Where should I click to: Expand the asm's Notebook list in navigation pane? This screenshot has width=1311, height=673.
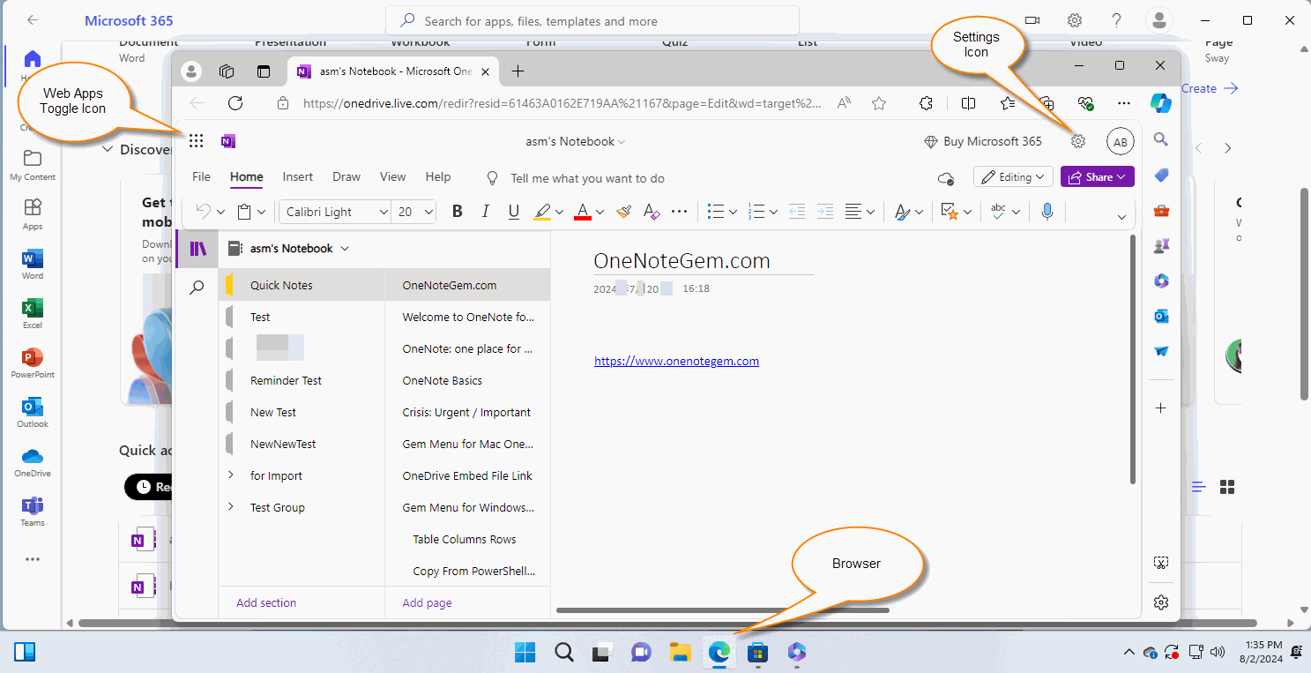click(345, 249)
